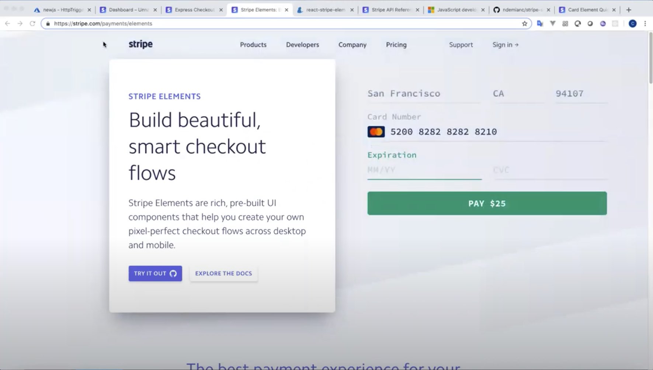Click the back navigation arrow
This screenshot has height=370, width=653.
click(x=8, y=23)
